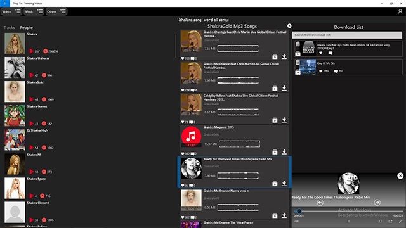Download Shakira Chantaje Feat Chris Martin song

click(x=284, y=56)
